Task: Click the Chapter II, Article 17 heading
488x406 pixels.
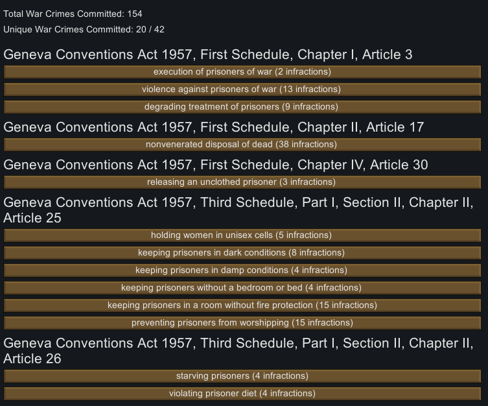Action: 213,127
